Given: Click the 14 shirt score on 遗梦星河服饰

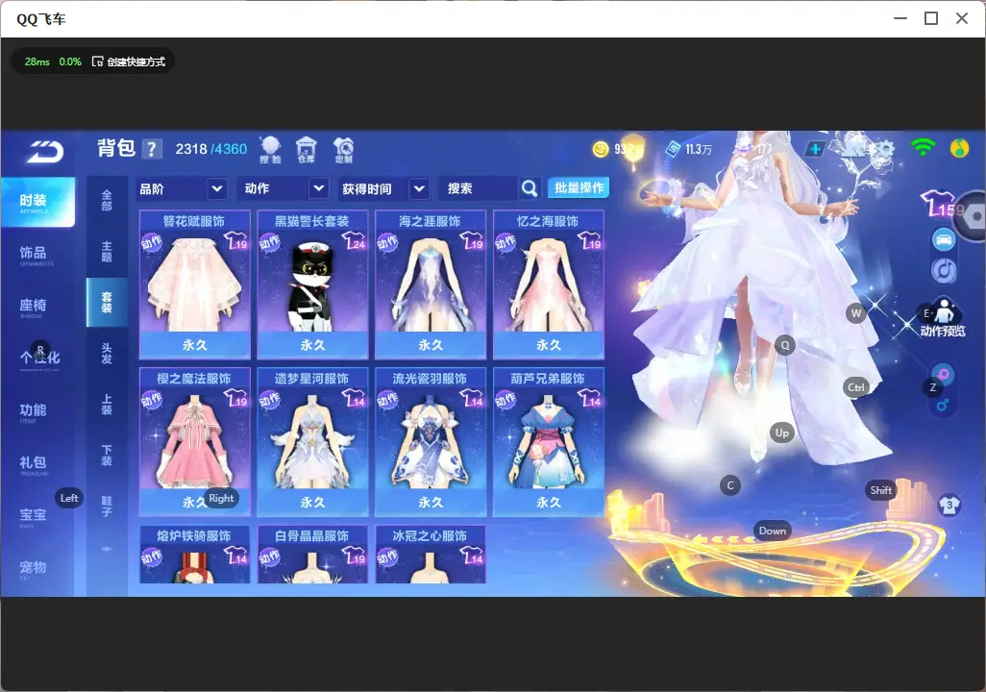Looking at the screenshot, I should click(x=354, y=398).
